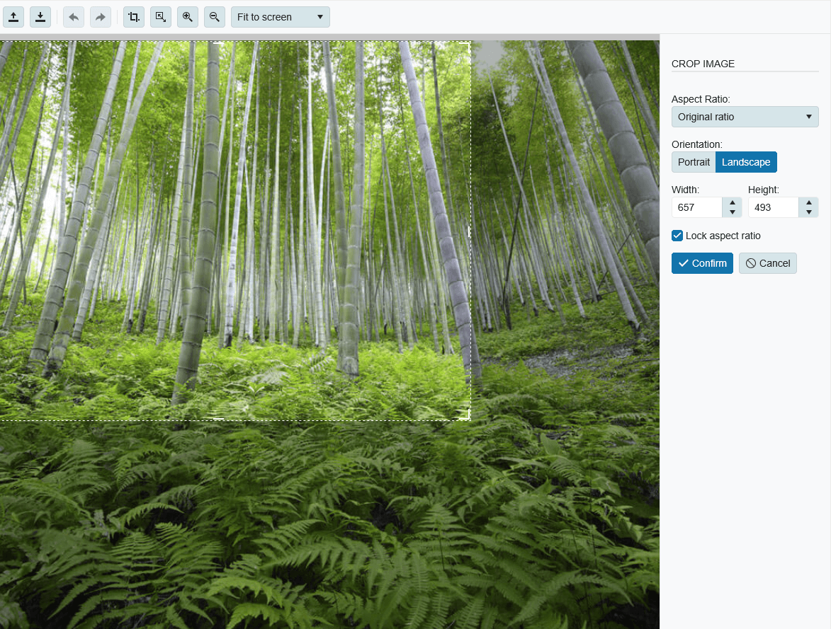This screenshot has height=629, width=831.
Task: Uncheck the Lock aspect ratio checkbox
Action: pos(677,236)
